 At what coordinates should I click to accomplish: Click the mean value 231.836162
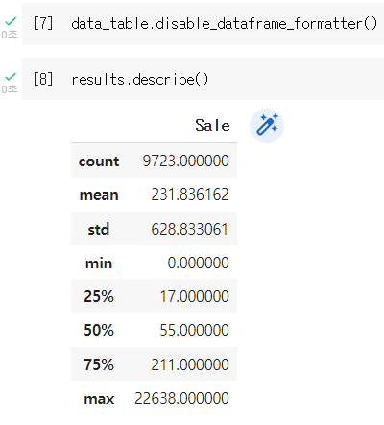pos(190,195)
